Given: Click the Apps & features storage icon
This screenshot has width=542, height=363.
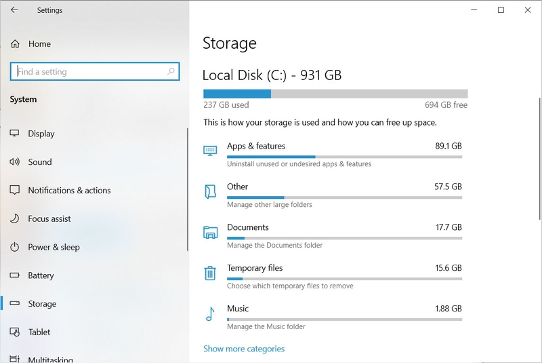Looking at the screenshot, I should (210, 151).
